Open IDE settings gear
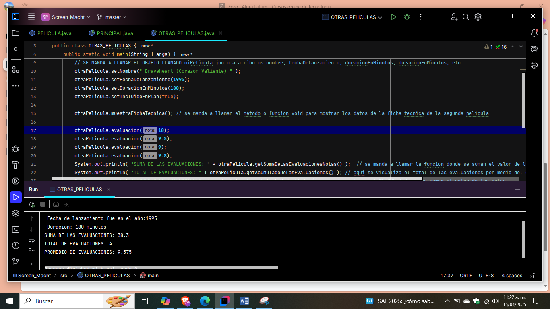 point(478,17)
